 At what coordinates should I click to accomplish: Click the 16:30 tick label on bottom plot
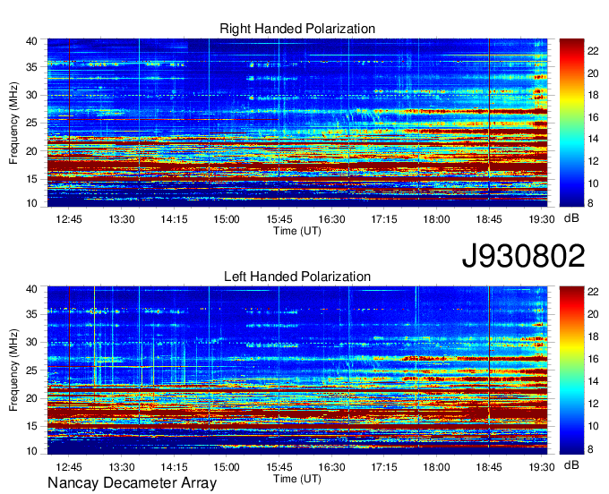pos(331,467)
